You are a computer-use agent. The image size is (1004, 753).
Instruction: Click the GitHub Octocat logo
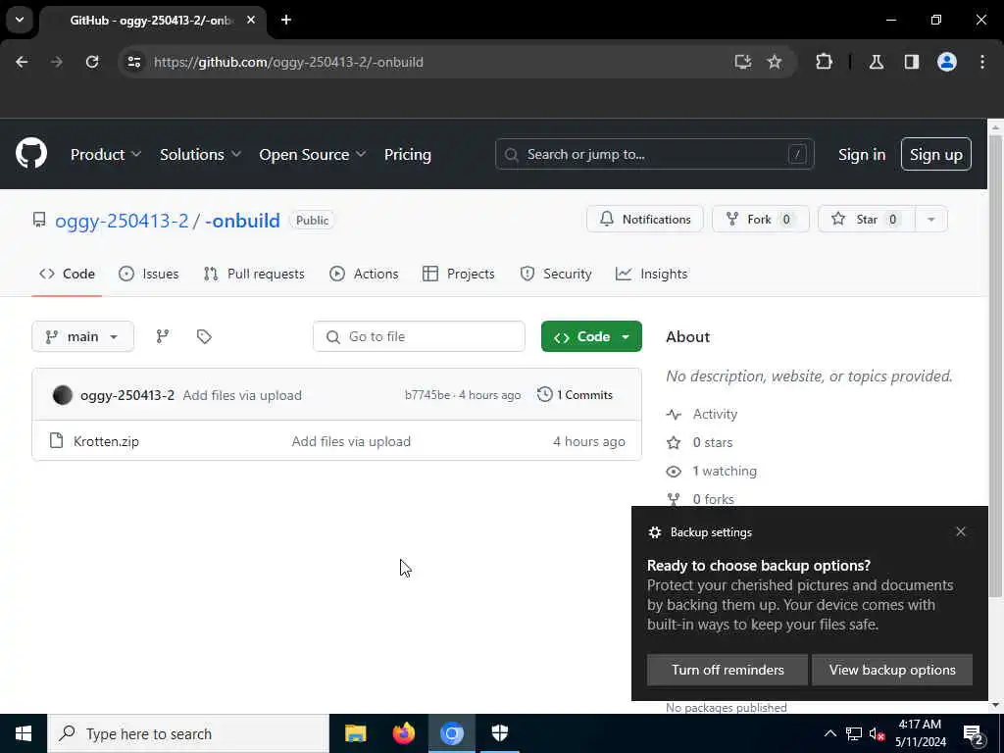click(31, 154)
